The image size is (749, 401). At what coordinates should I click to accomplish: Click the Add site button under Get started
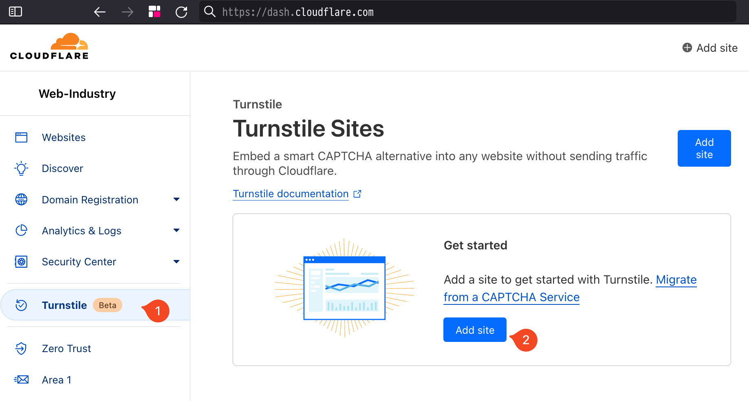tap(475, 330)
